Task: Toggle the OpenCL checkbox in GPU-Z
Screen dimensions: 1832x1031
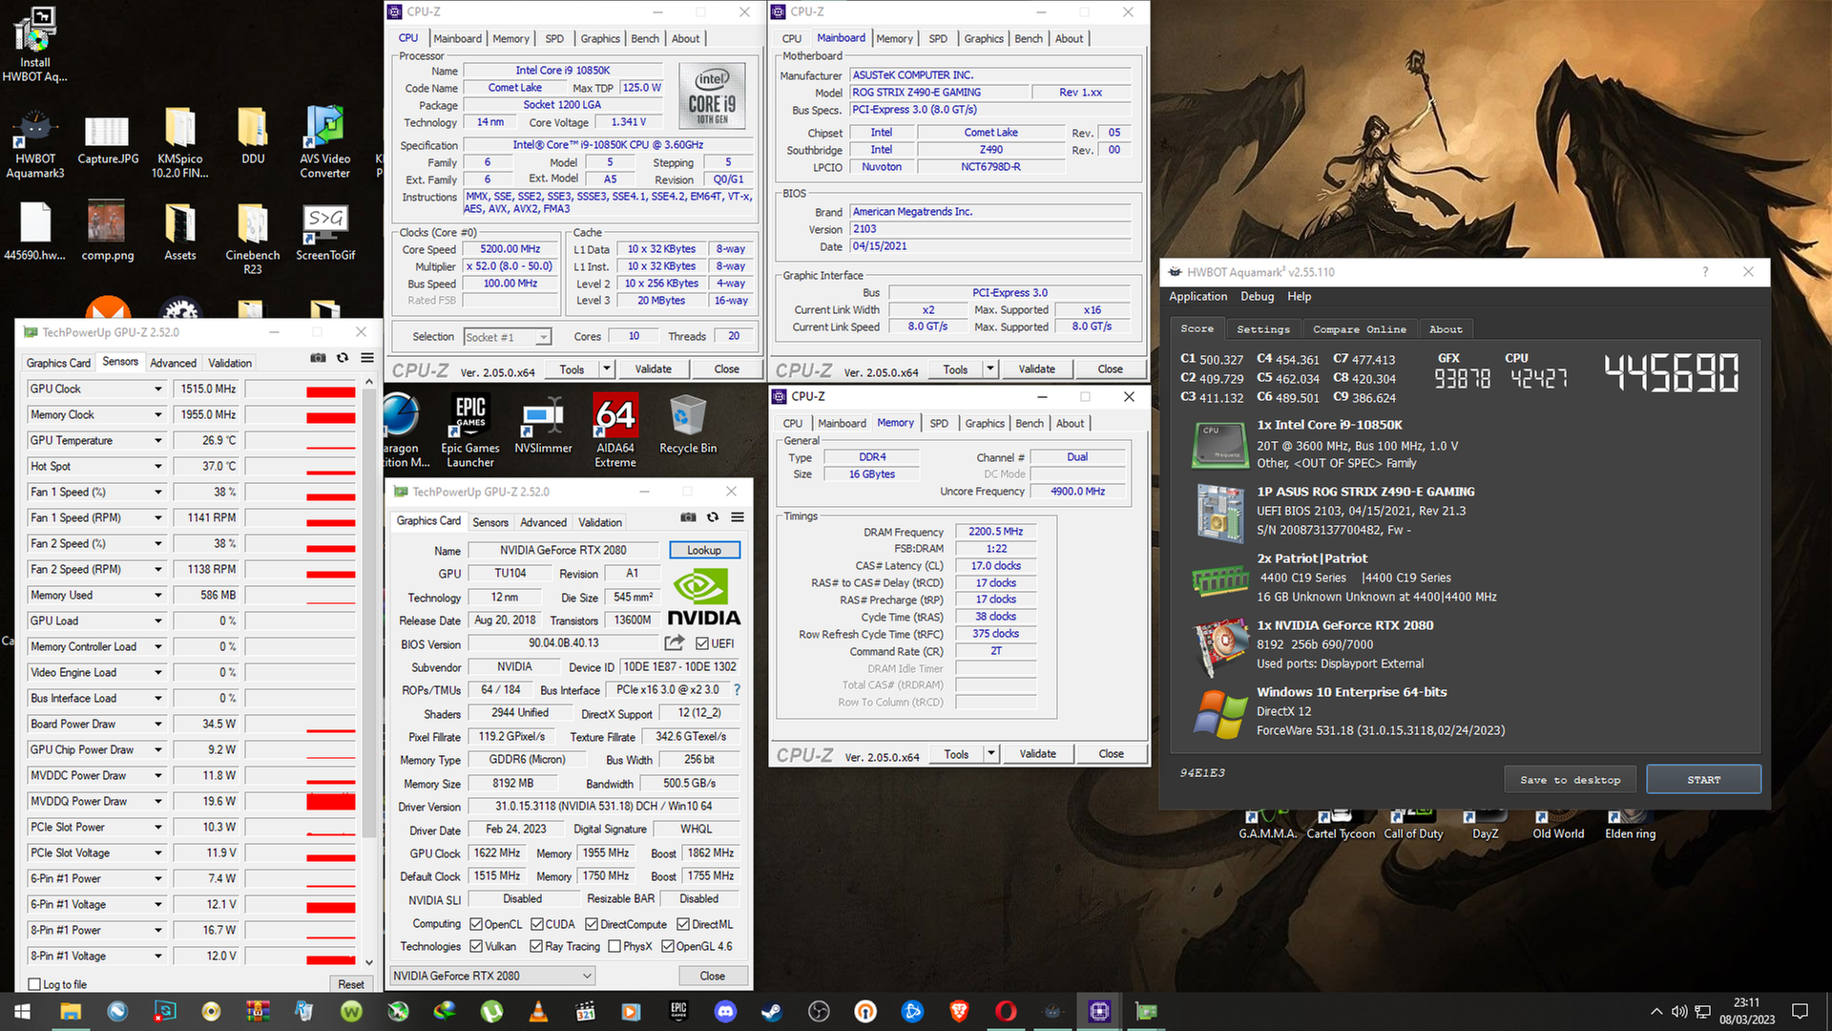Action: click(x=476, y=924)
